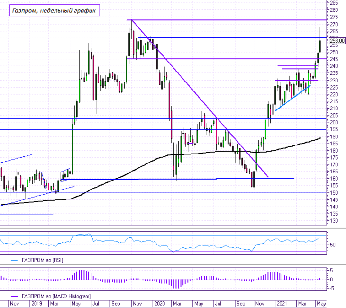The height and width of the screenshot is (308, 346).
Task: Click the 2021 year marker on timeline
Action: (282, 304)
